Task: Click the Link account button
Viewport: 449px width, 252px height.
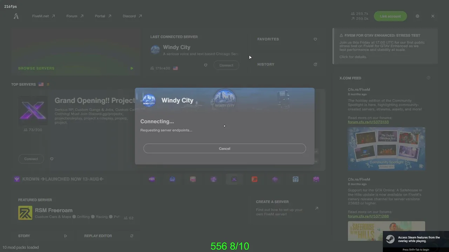Action: click(390, 16)
